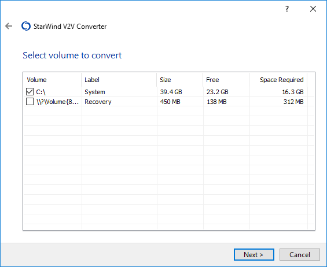This screenshot has height=267, width=327.
Task: Sort by the Free column header
Action: [x=226, y=80]
